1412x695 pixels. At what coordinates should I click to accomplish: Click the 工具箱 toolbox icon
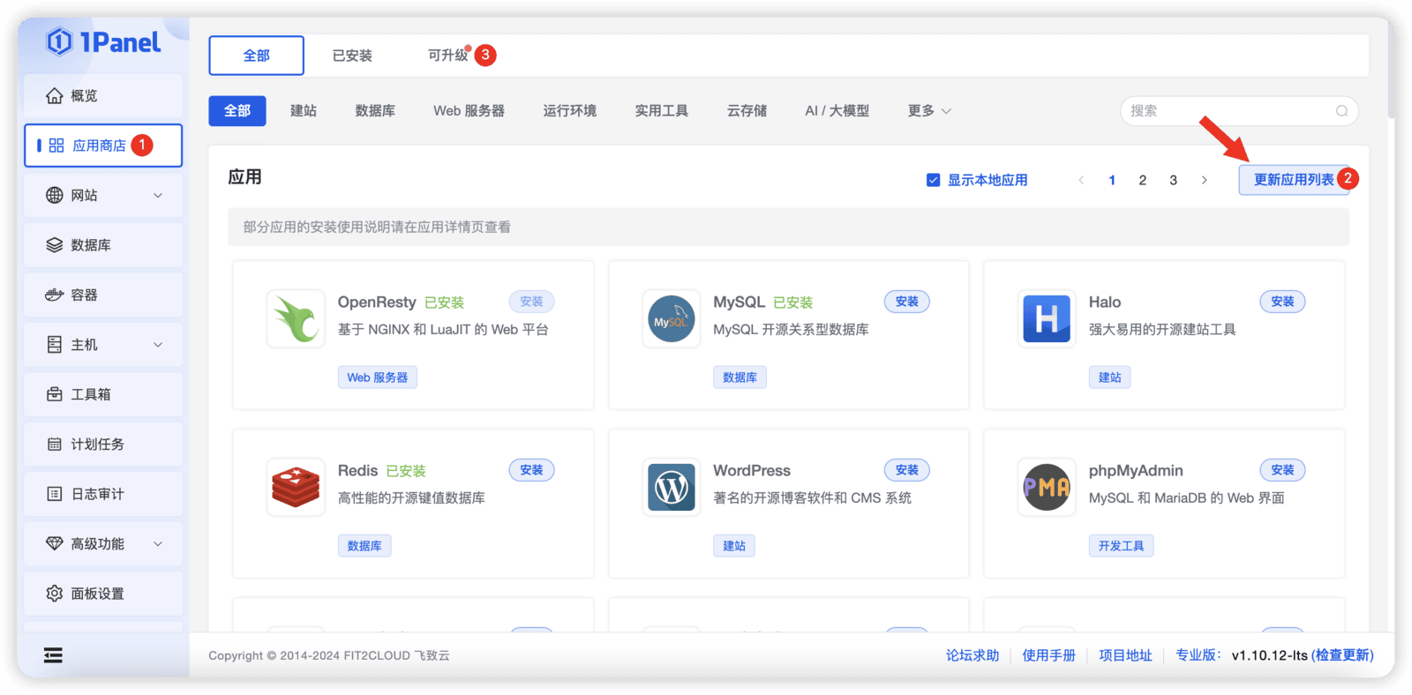coord(55,394)
